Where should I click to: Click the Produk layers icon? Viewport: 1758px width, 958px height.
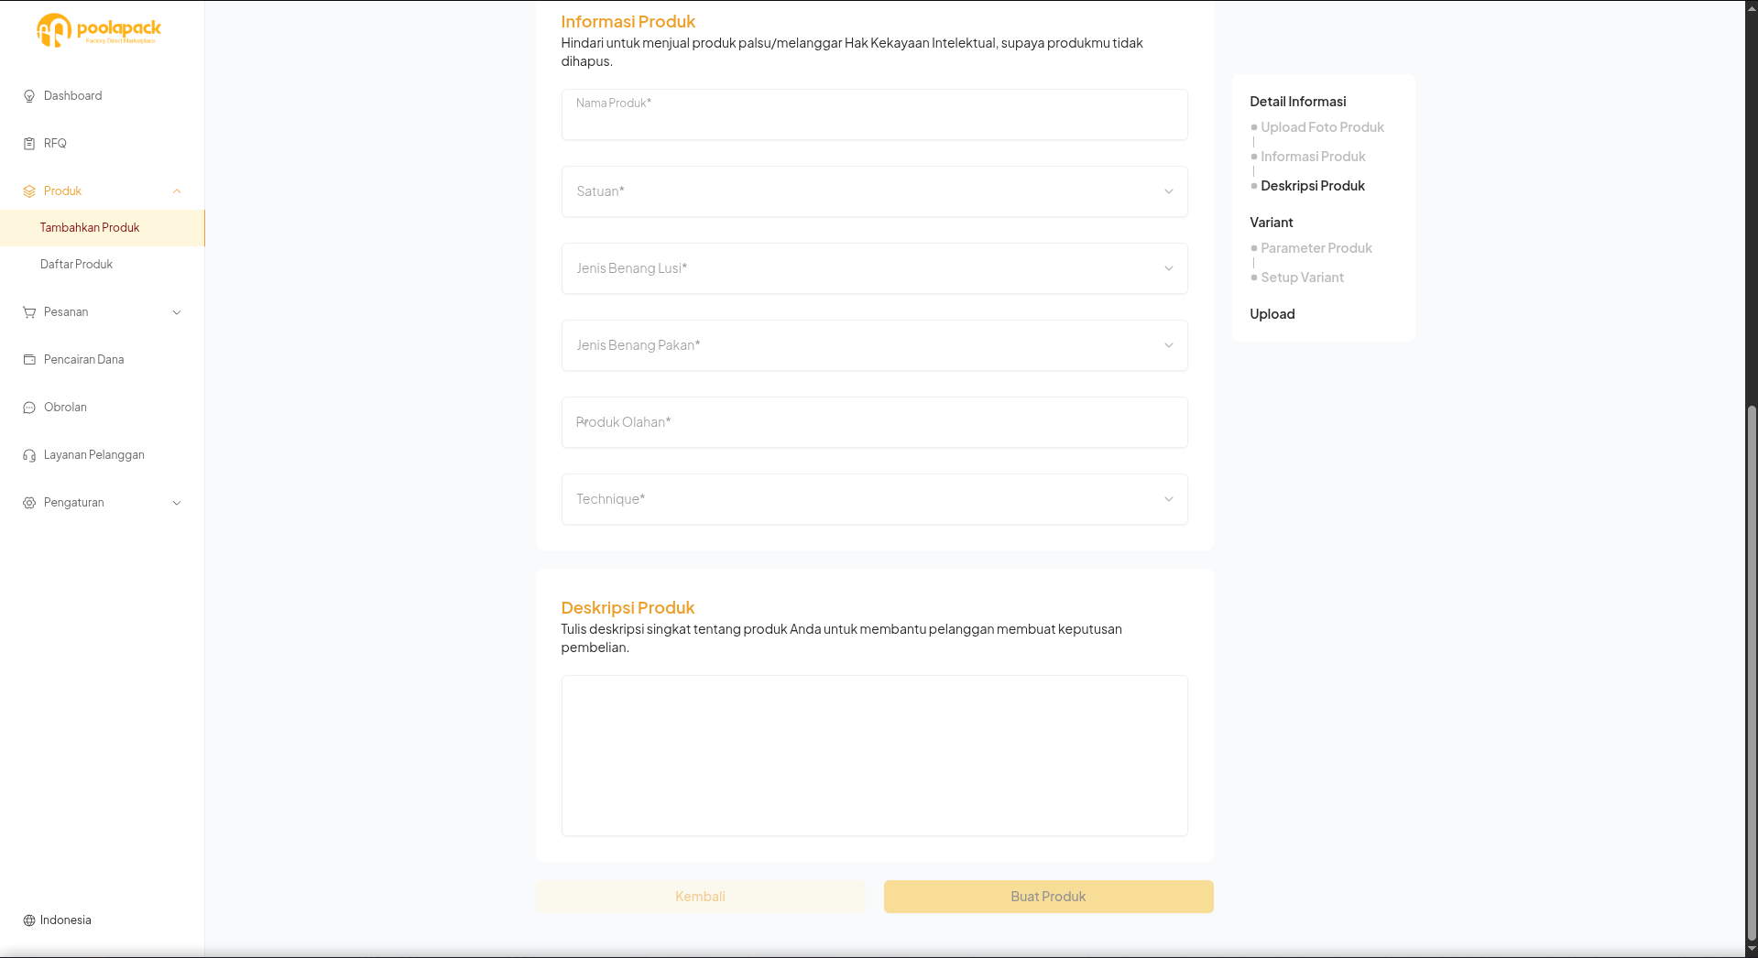click(29, 191)
